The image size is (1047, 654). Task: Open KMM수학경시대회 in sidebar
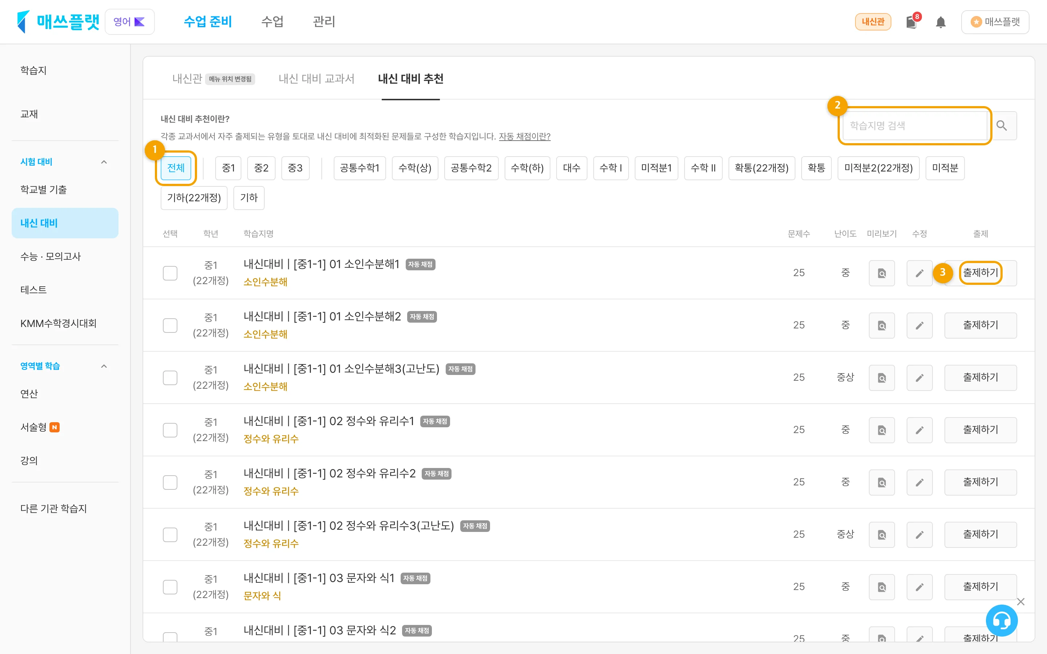59,323
